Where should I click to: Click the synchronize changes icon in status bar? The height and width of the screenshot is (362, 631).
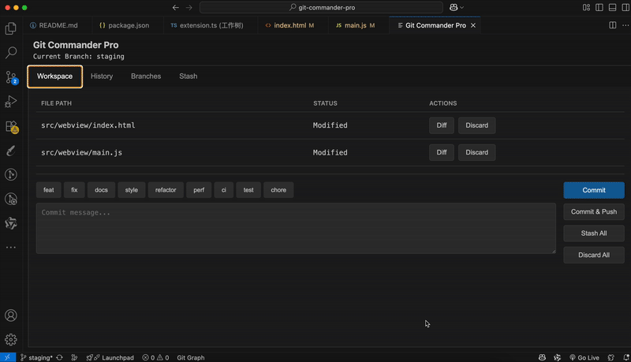[x=60, y=357]
